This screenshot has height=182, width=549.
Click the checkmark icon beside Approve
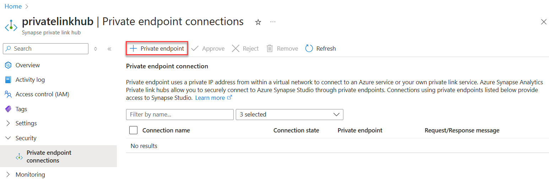point(195,49)
